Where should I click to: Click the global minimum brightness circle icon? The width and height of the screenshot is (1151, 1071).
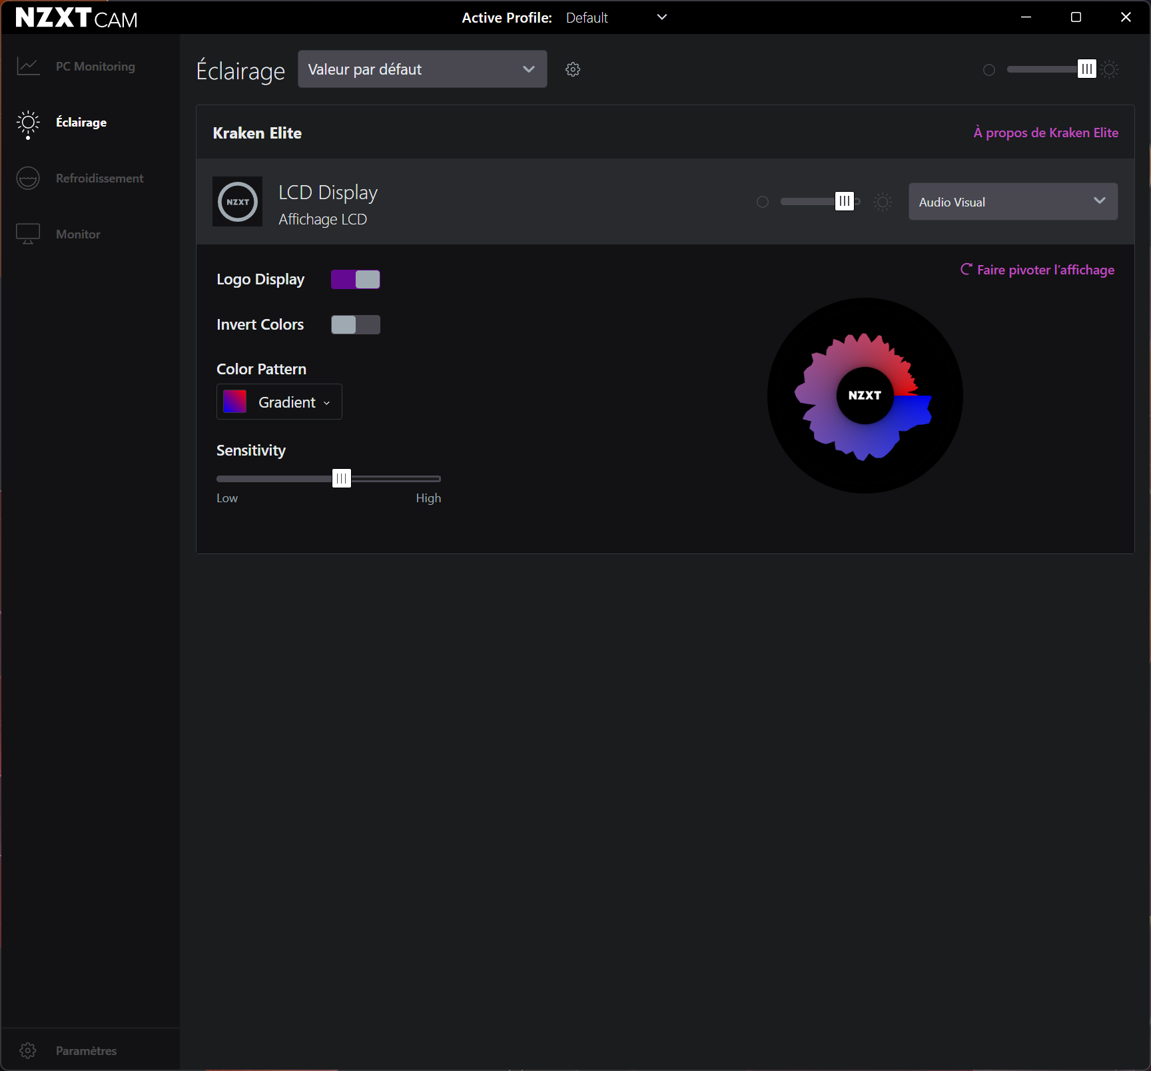tap(989, 70)
